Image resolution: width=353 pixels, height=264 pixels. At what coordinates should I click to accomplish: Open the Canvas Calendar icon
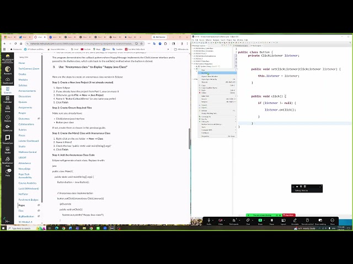(x=7, y=100)
